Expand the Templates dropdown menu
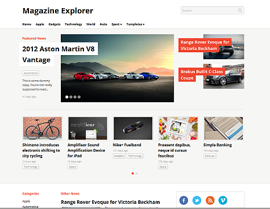Viewport: 270px width, 209px height. [x=136, y=24]
